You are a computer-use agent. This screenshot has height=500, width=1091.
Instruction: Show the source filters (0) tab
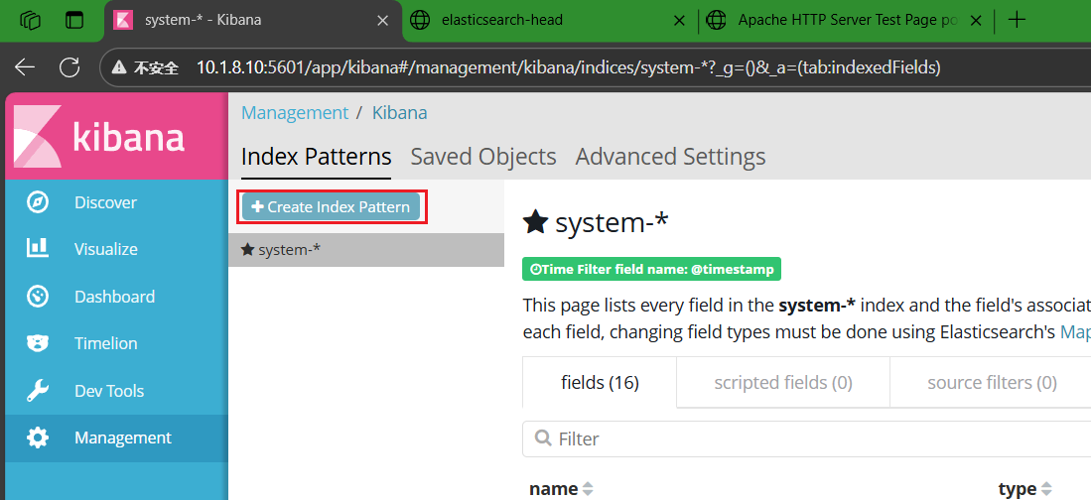click(991, 383)
